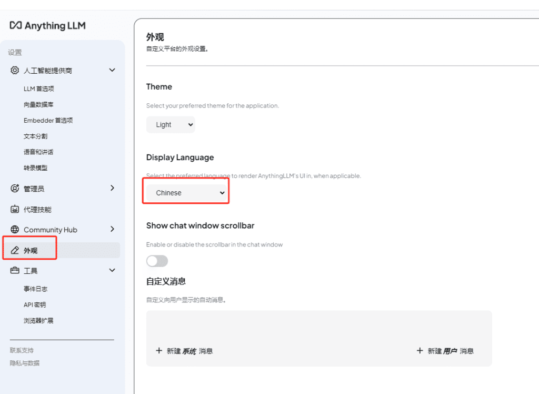Click the AnythingLLM logo icon
The width and height of the screenshot is (539, 394).
point(16,25)
